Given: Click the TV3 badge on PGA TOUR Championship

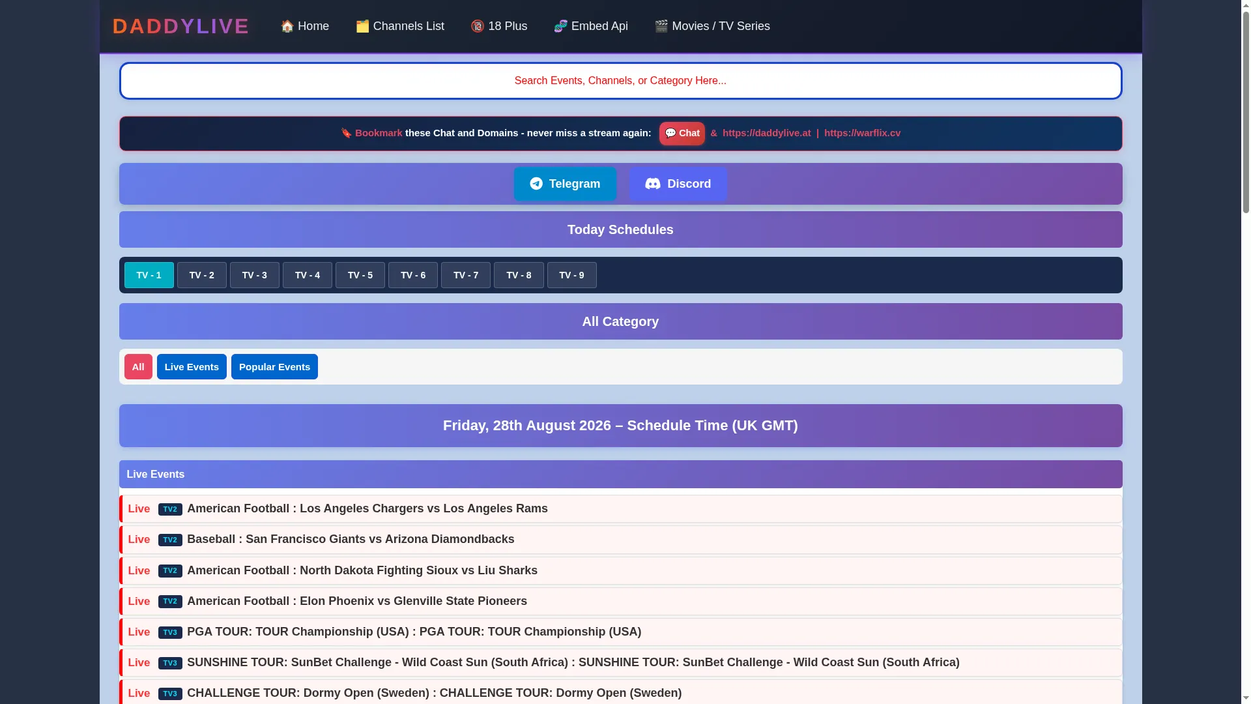Looking at the screenshot, I should [x=170, y=632].
